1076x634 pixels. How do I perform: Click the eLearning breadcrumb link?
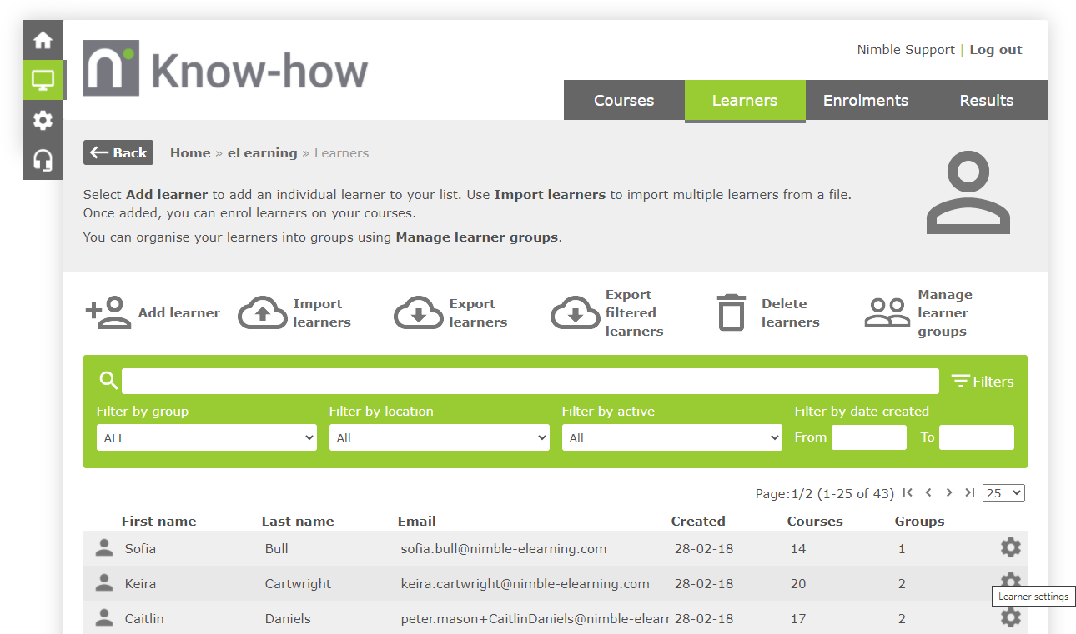click(263, 153)
